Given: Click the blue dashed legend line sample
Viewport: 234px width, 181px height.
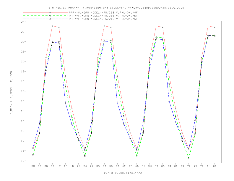Looking at the screenshot, I should click(46, 19).
